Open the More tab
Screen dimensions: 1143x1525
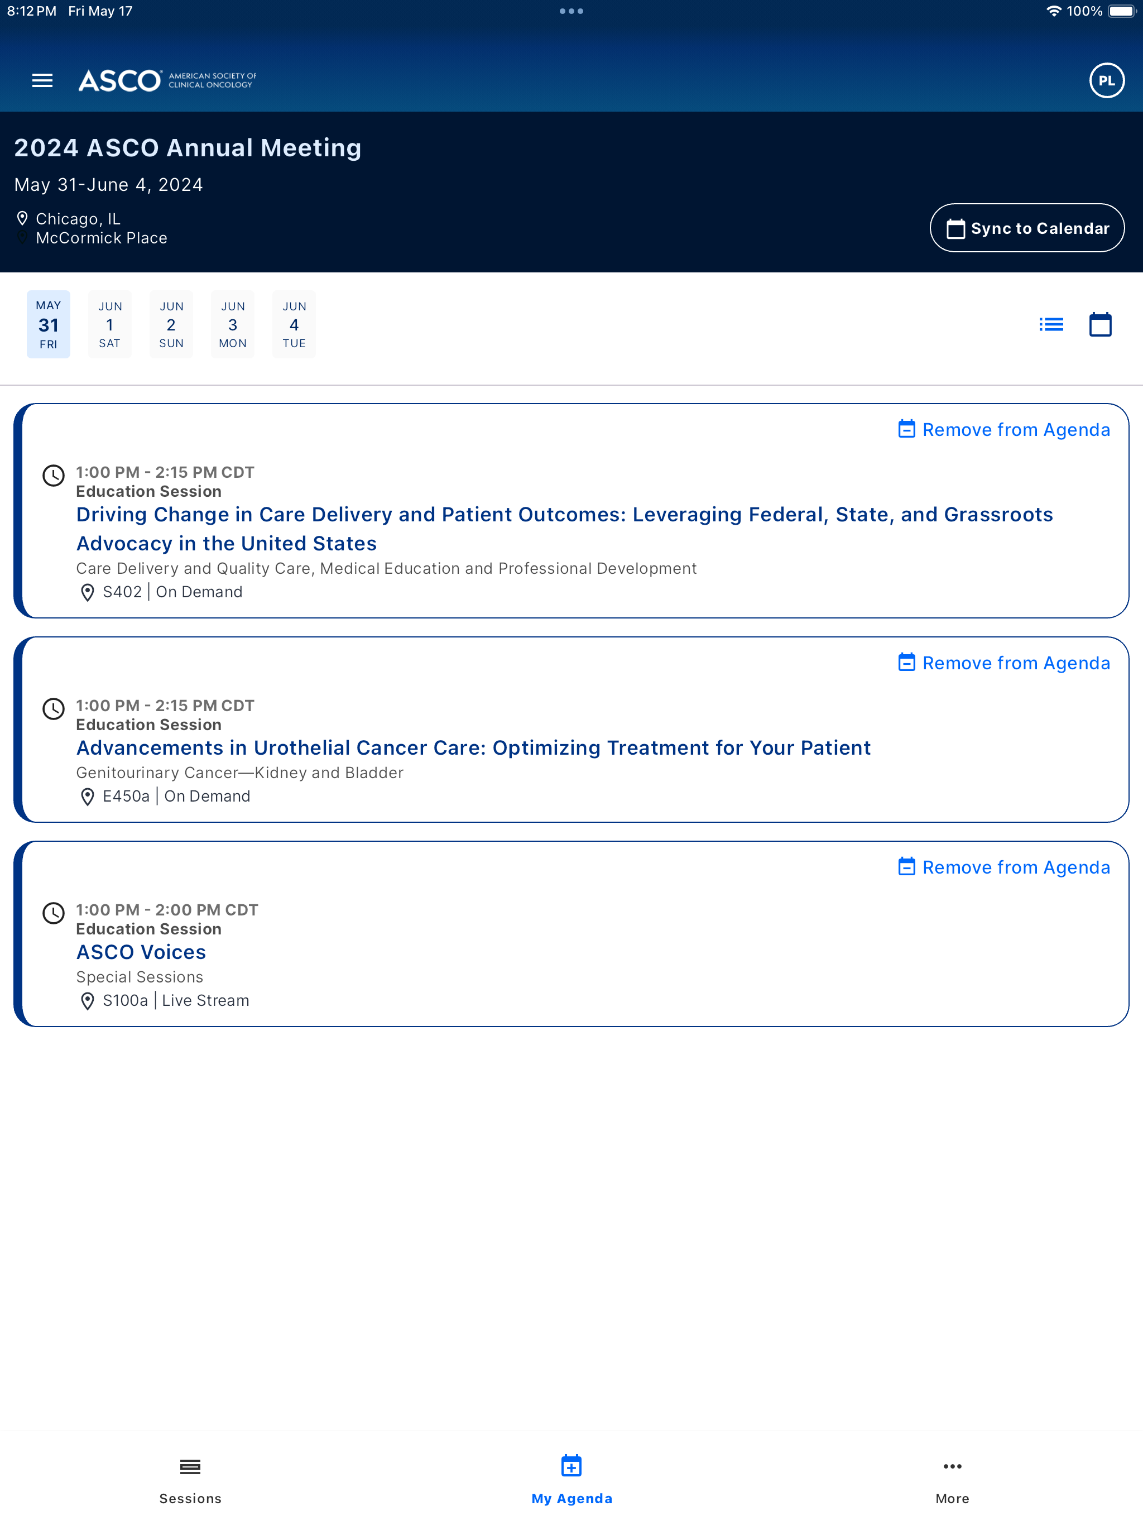952,1480
